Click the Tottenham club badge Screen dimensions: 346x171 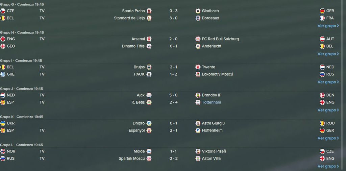click(x=198, y=102)
